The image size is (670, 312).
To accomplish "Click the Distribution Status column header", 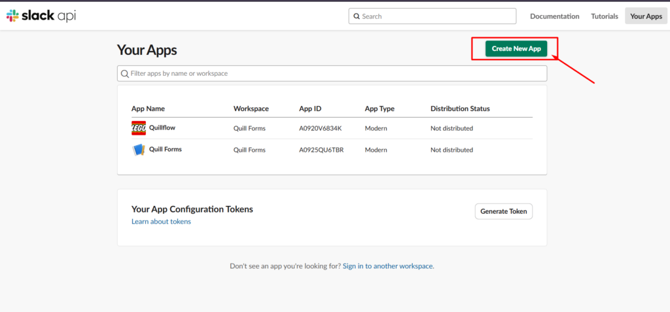I will point(460,109).
